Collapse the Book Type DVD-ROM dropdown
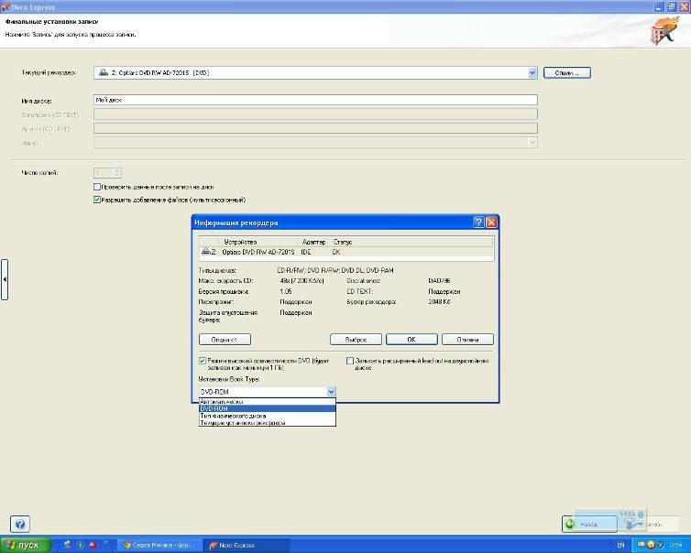The height and width of the screenshot is (553, 691). pos(331,392)
